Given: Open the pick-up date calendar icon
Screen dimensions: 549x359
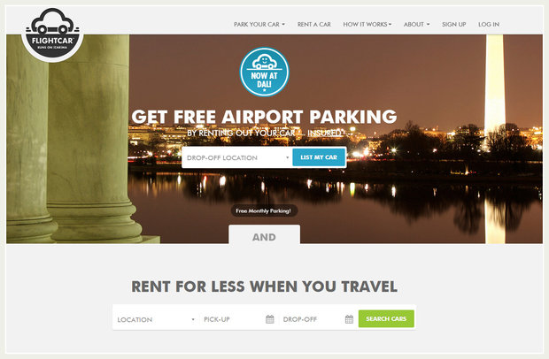Looking at the screenshot, I should pos(269,319).
